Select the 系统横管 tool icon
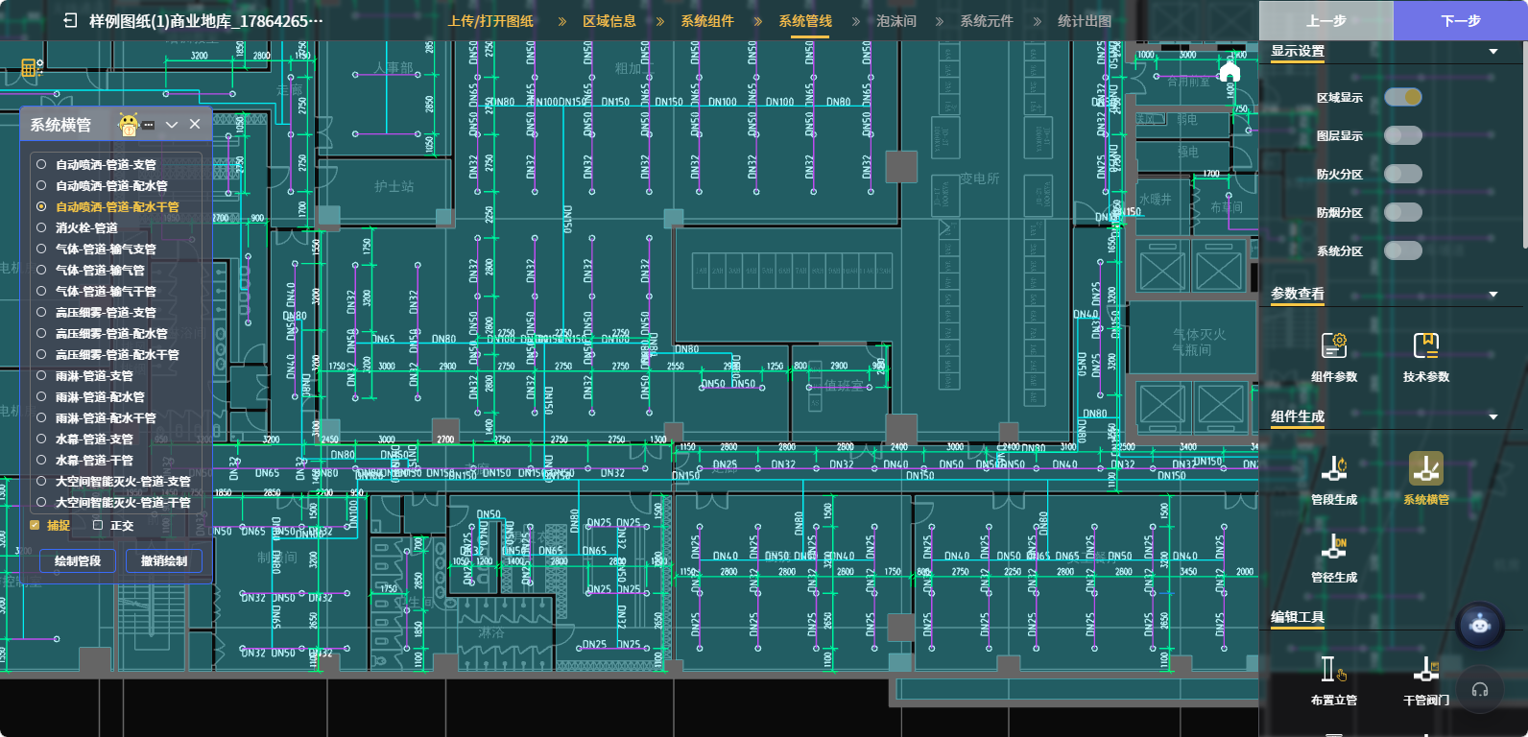 click(x=1426, y=469)
